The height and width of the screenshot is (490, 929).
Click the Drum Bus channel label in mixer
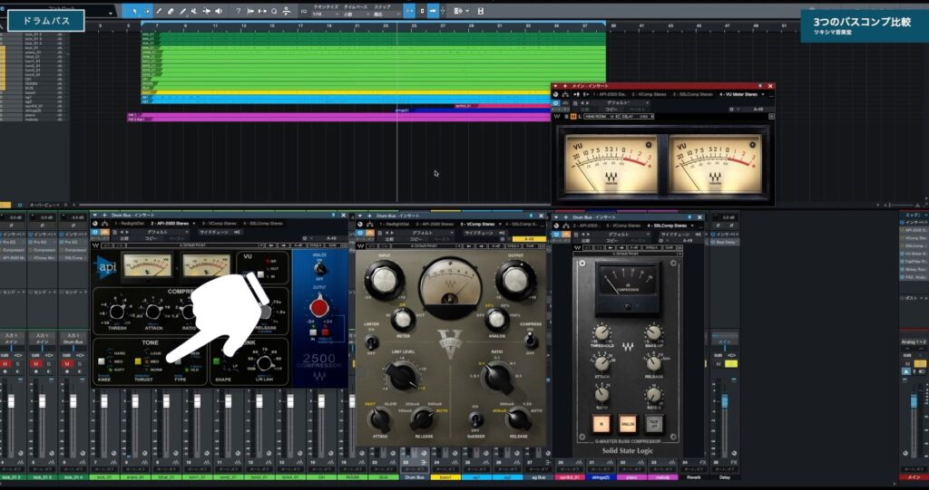[x=414, y=477]
